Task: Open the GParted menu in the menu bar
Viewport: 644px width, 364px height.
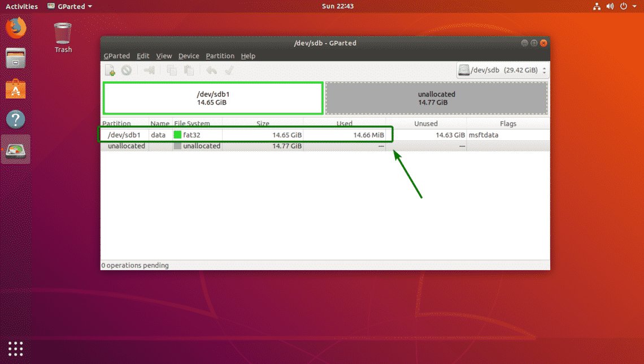Action: [116, 56]
